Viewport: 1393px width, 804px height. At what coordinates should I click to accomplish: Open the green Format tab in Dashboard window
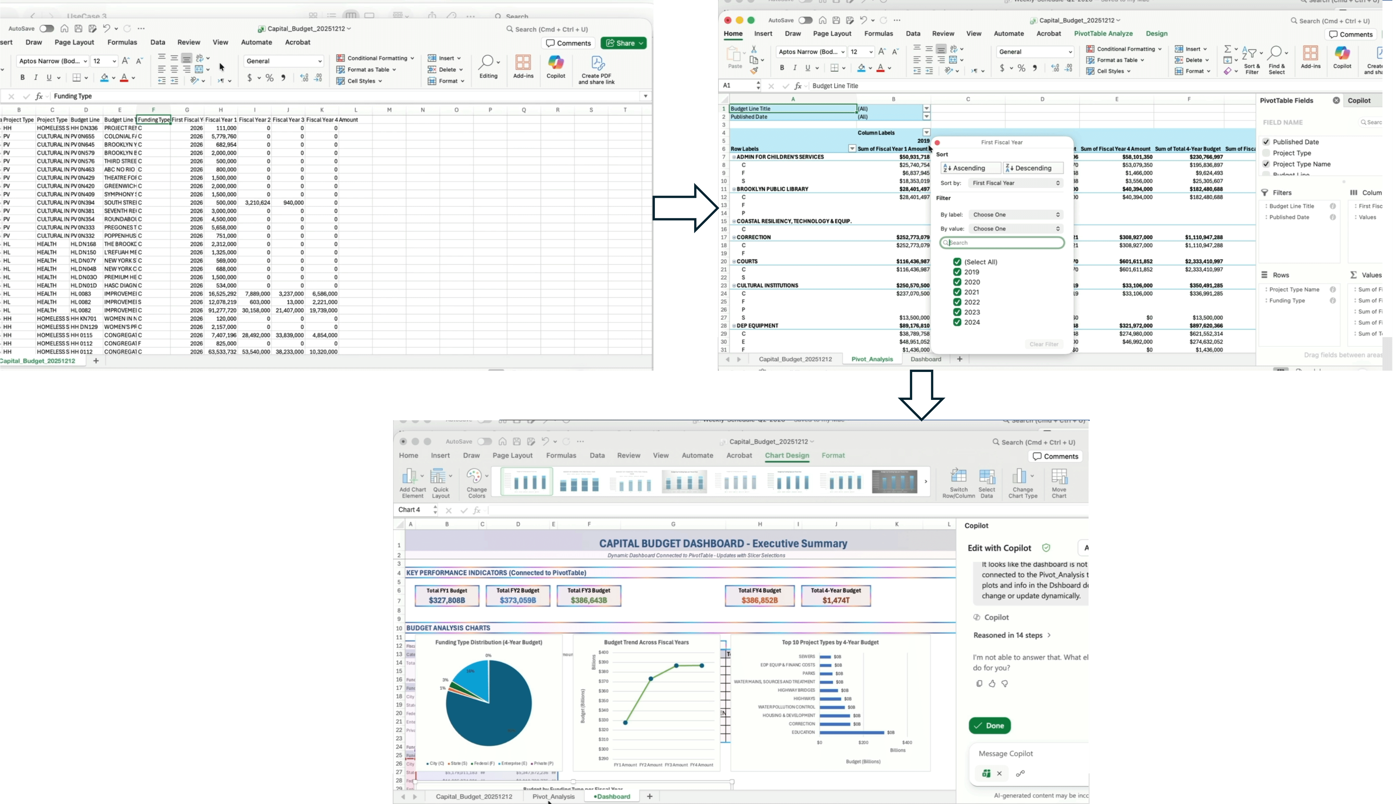click(x=833, y=455)
